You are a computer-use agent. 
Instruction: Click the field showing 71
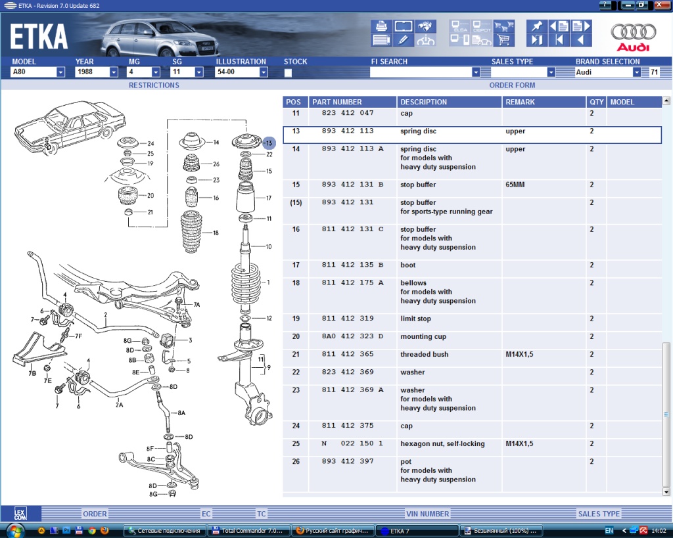pos(654,72)
